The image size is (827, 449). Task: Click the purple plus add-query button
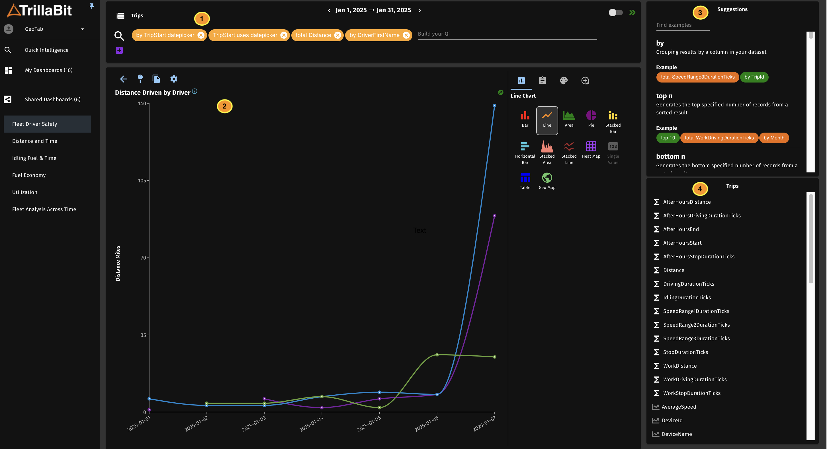pyautogui.click(x=119, y=50)
